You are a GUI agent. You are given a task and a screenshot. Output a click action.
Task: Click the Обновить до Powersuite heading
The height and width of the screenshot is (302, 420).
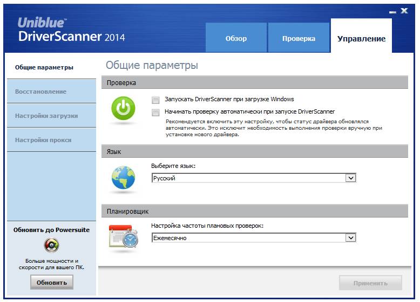point(51,230)
